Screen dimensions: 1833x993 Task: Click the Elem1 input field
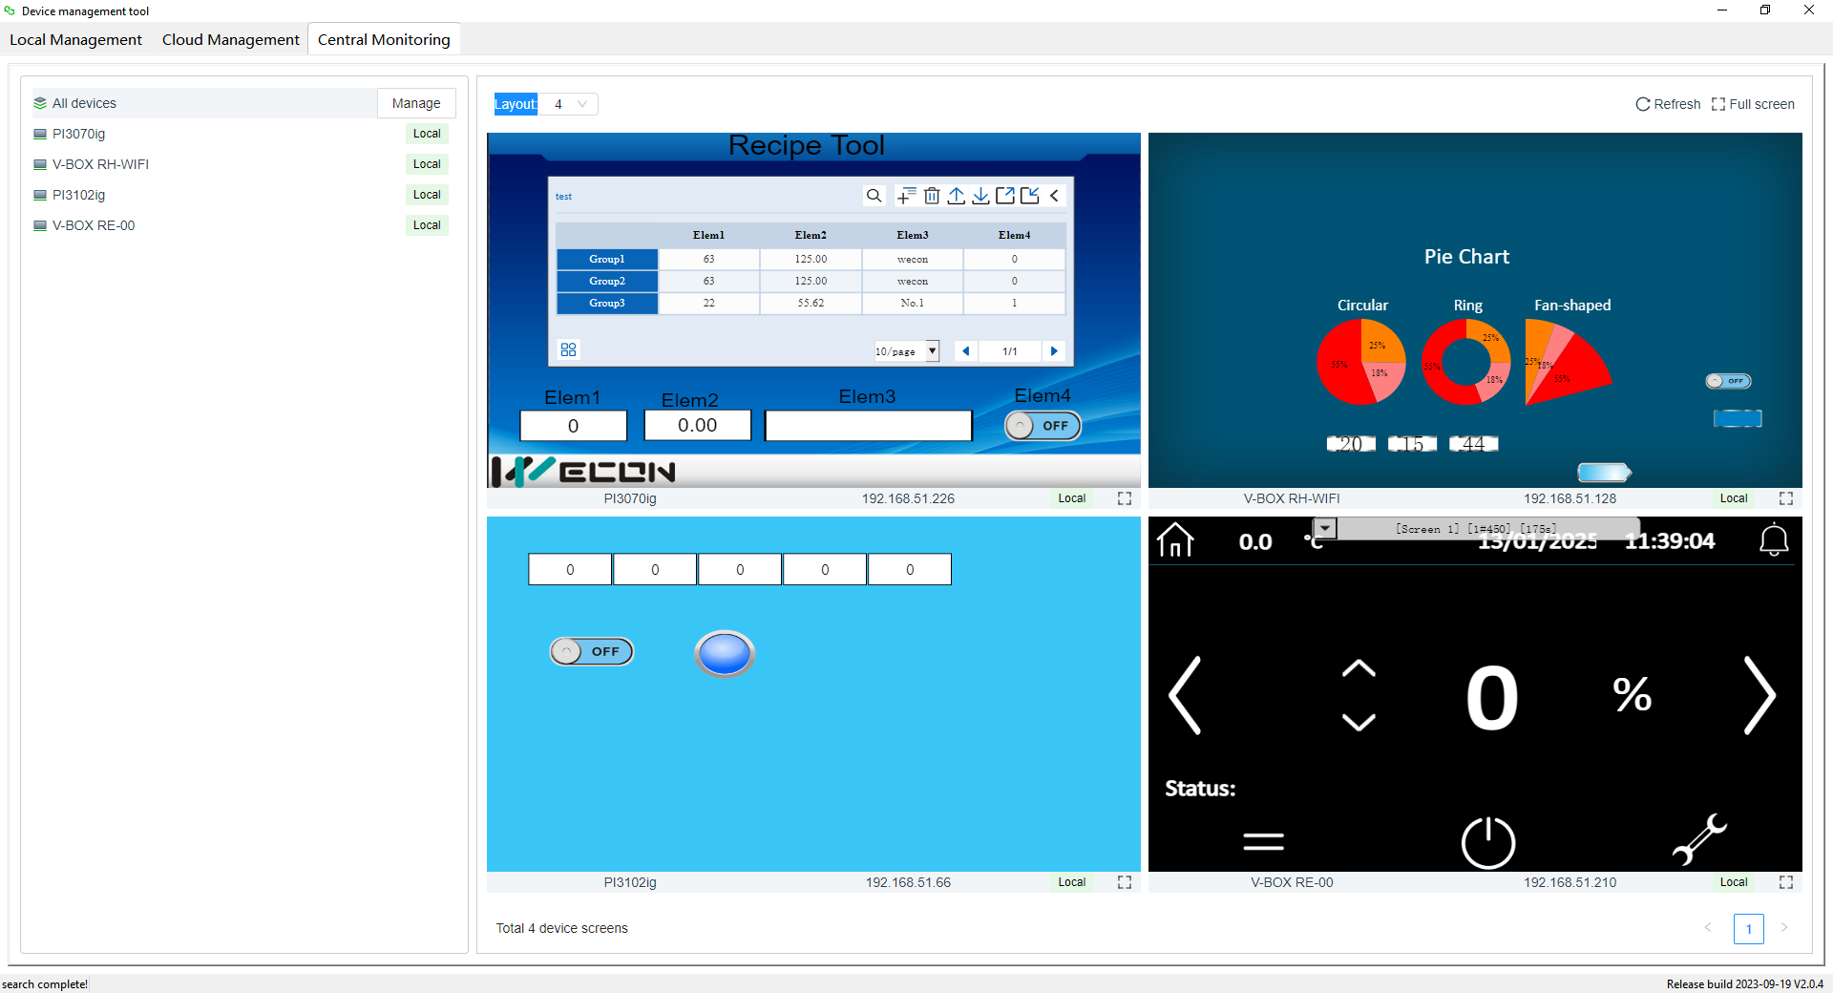click(x=573, y=426)
